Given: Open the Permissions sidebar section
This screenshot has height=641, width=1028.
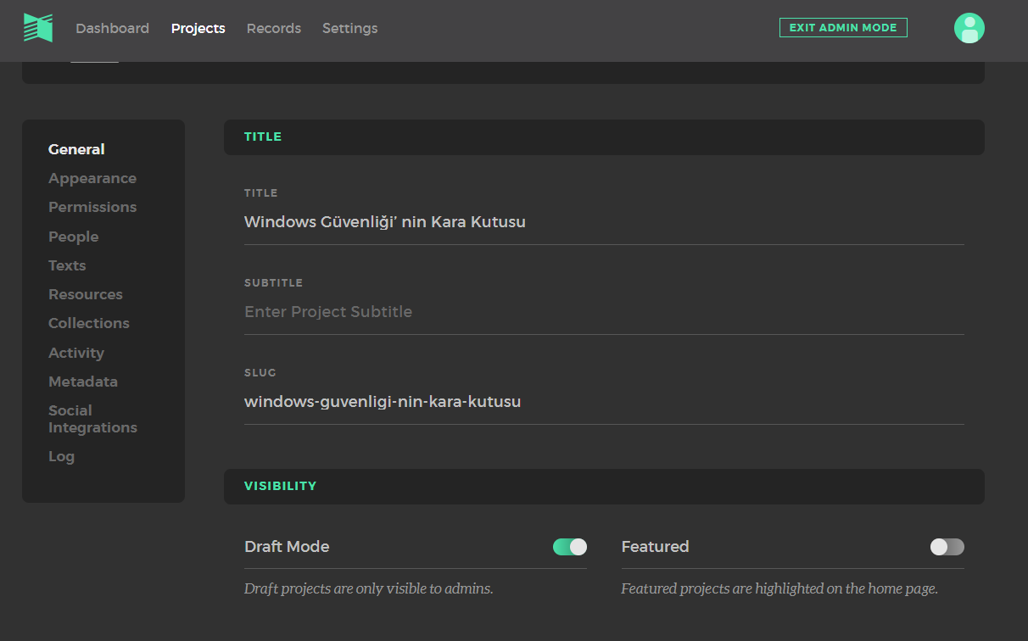Looking at the screenshot, I should click(x=92, y=207).
